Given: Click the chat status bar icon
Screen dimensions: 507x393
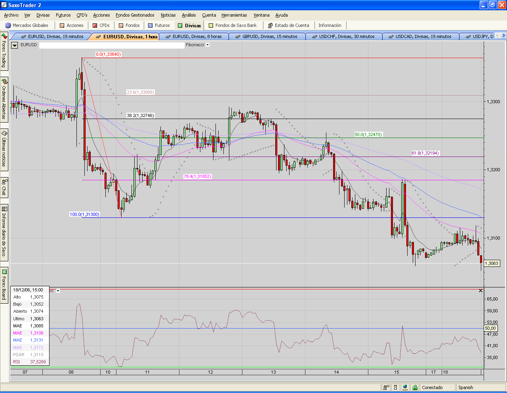Looking at the screenshot, I should point(386,387).
